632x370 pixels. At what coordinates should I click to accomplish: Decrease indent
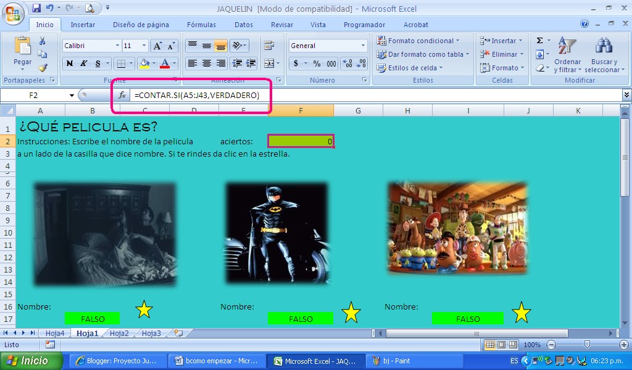[x=237, y=64]
